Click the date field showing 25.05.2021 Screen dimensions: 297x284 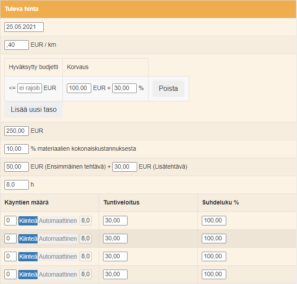[24, 27]
